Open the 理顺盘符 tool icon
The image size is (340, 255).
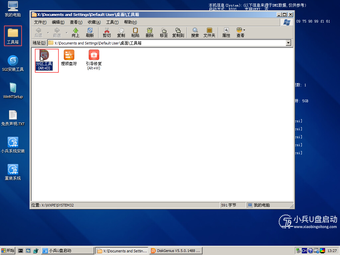point(69,55)
